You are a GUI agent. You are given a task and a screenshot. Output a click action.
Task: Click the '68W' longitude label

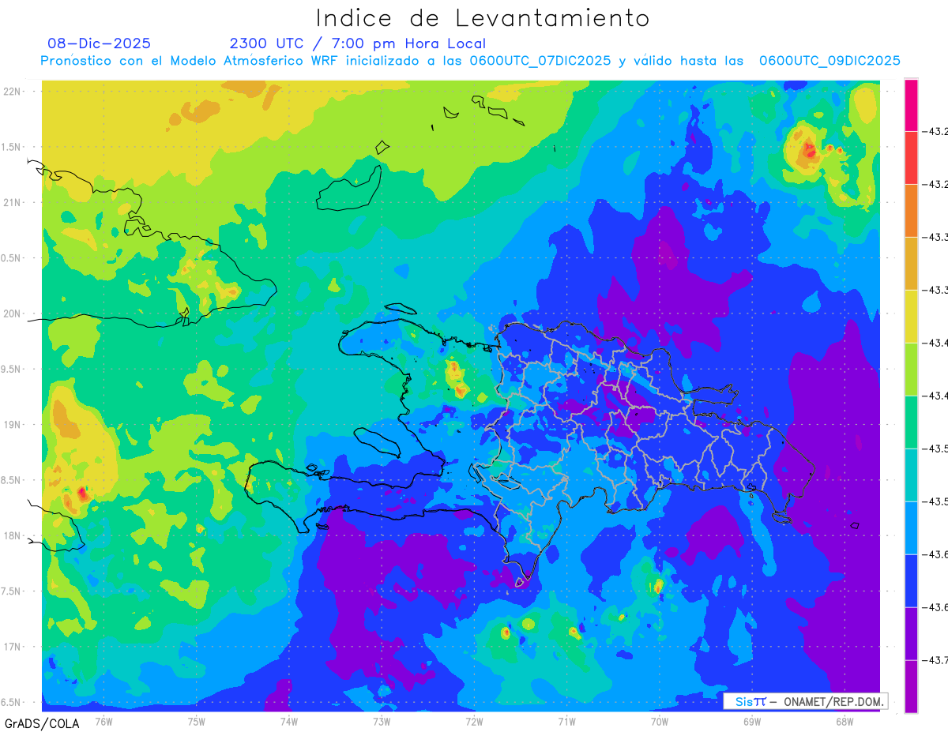[x=845, y=721]
